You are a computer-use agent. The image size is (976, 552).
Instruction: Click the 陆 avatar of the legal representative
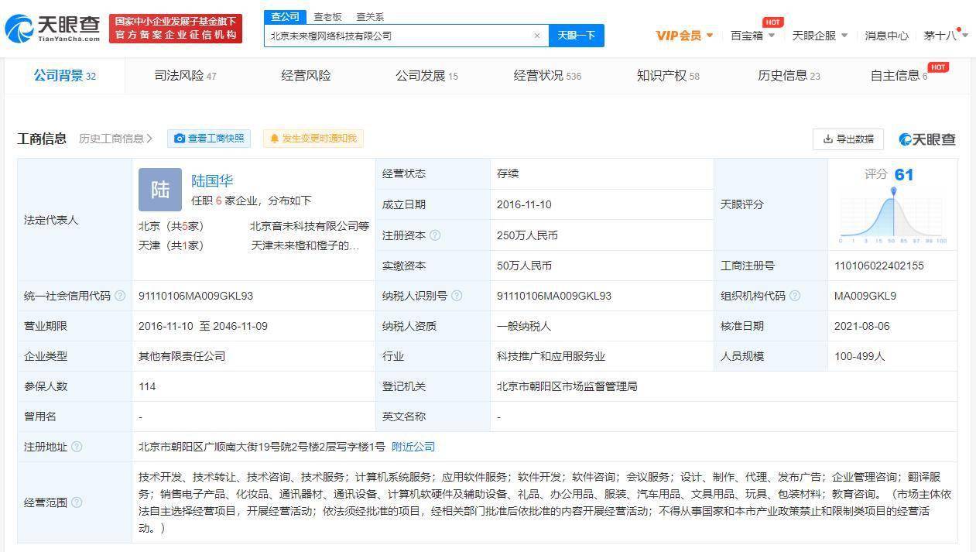pos(159,188)
